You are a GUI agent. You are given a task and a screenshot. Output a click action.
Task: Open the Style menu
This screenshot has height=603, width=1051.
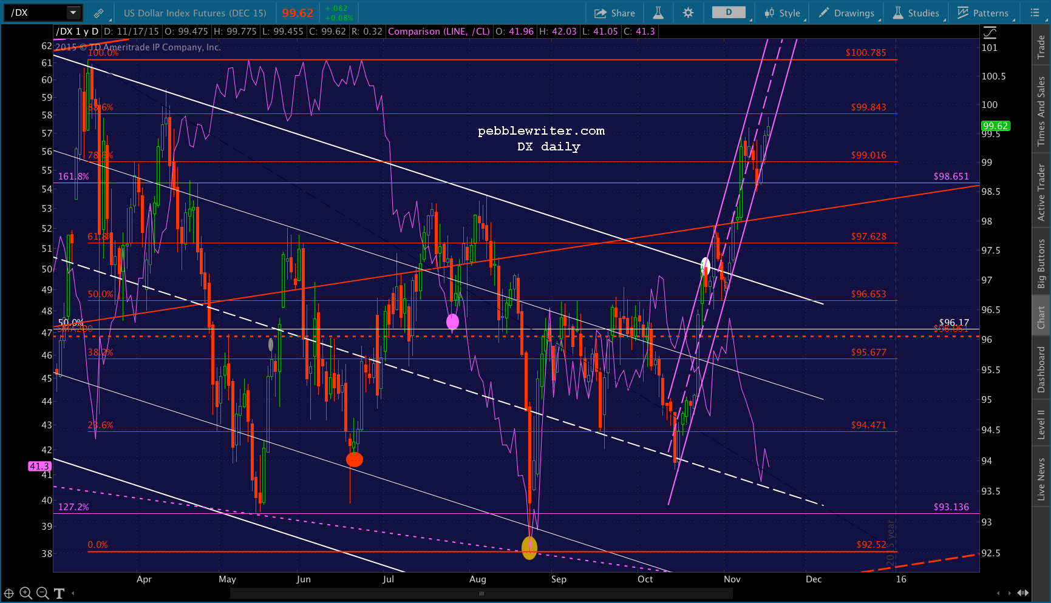pyautogui.click(x=783, y=13)
